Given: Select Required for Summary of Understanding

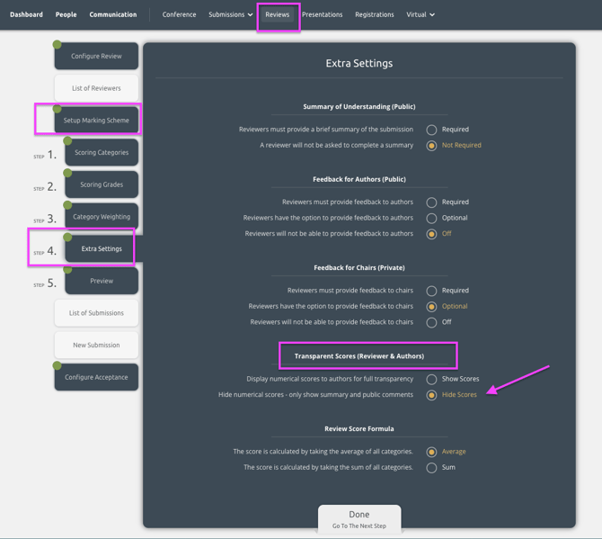Looking at the screenshot, I should tap(431, 130).
